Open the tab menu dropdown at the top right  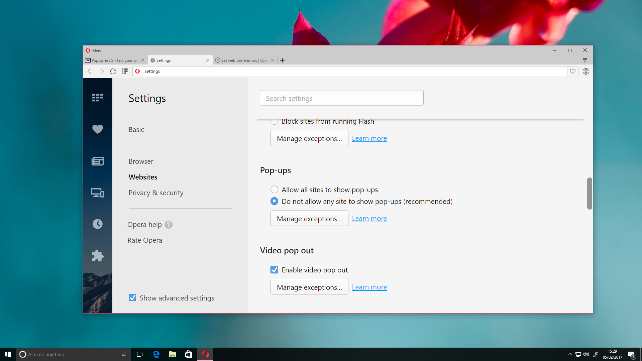pyautogui.click(x=585, y=60)
